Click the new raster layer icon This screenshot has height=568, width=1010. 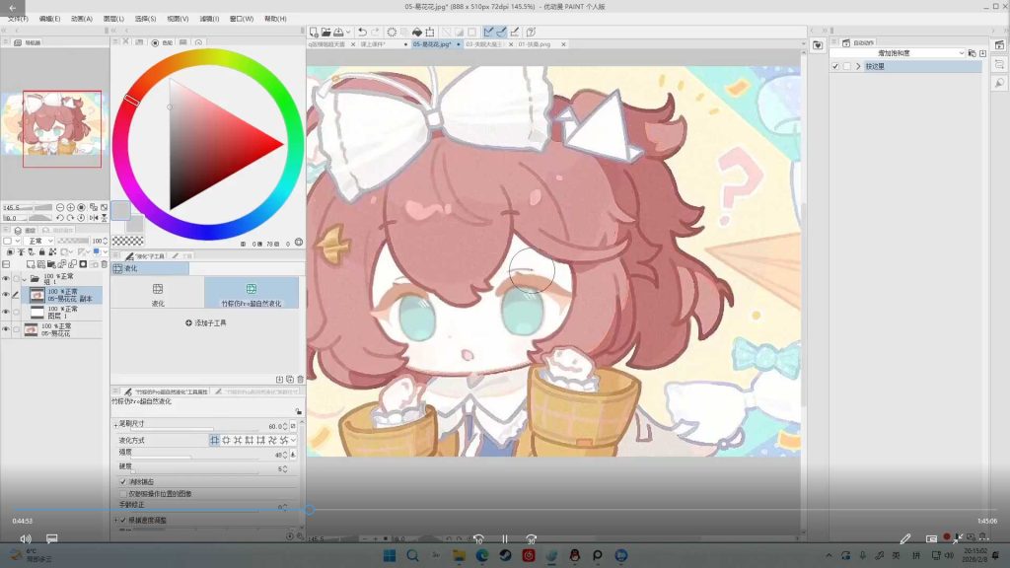(x=31, y=264)
